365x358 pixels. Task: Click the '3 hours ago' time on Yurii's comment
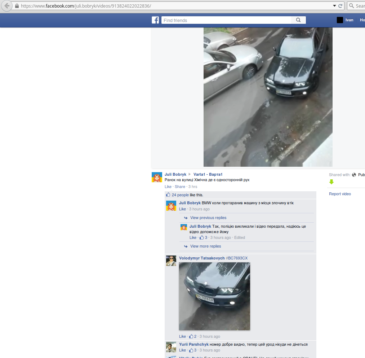tap(210, 350)
